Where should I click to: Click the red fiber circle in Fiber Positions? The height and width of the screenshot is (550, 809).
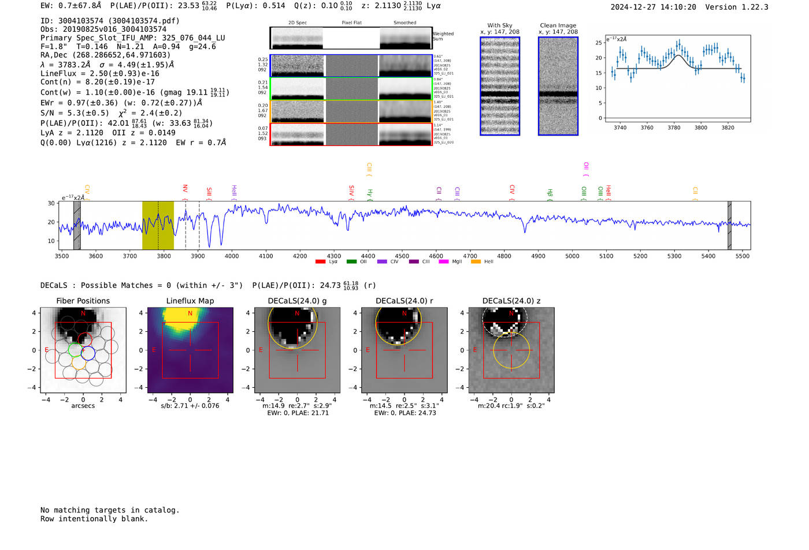tap(85, 339)
